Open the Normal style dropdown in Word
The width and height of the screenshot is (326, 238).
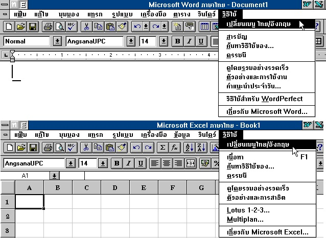coord(57,41)
